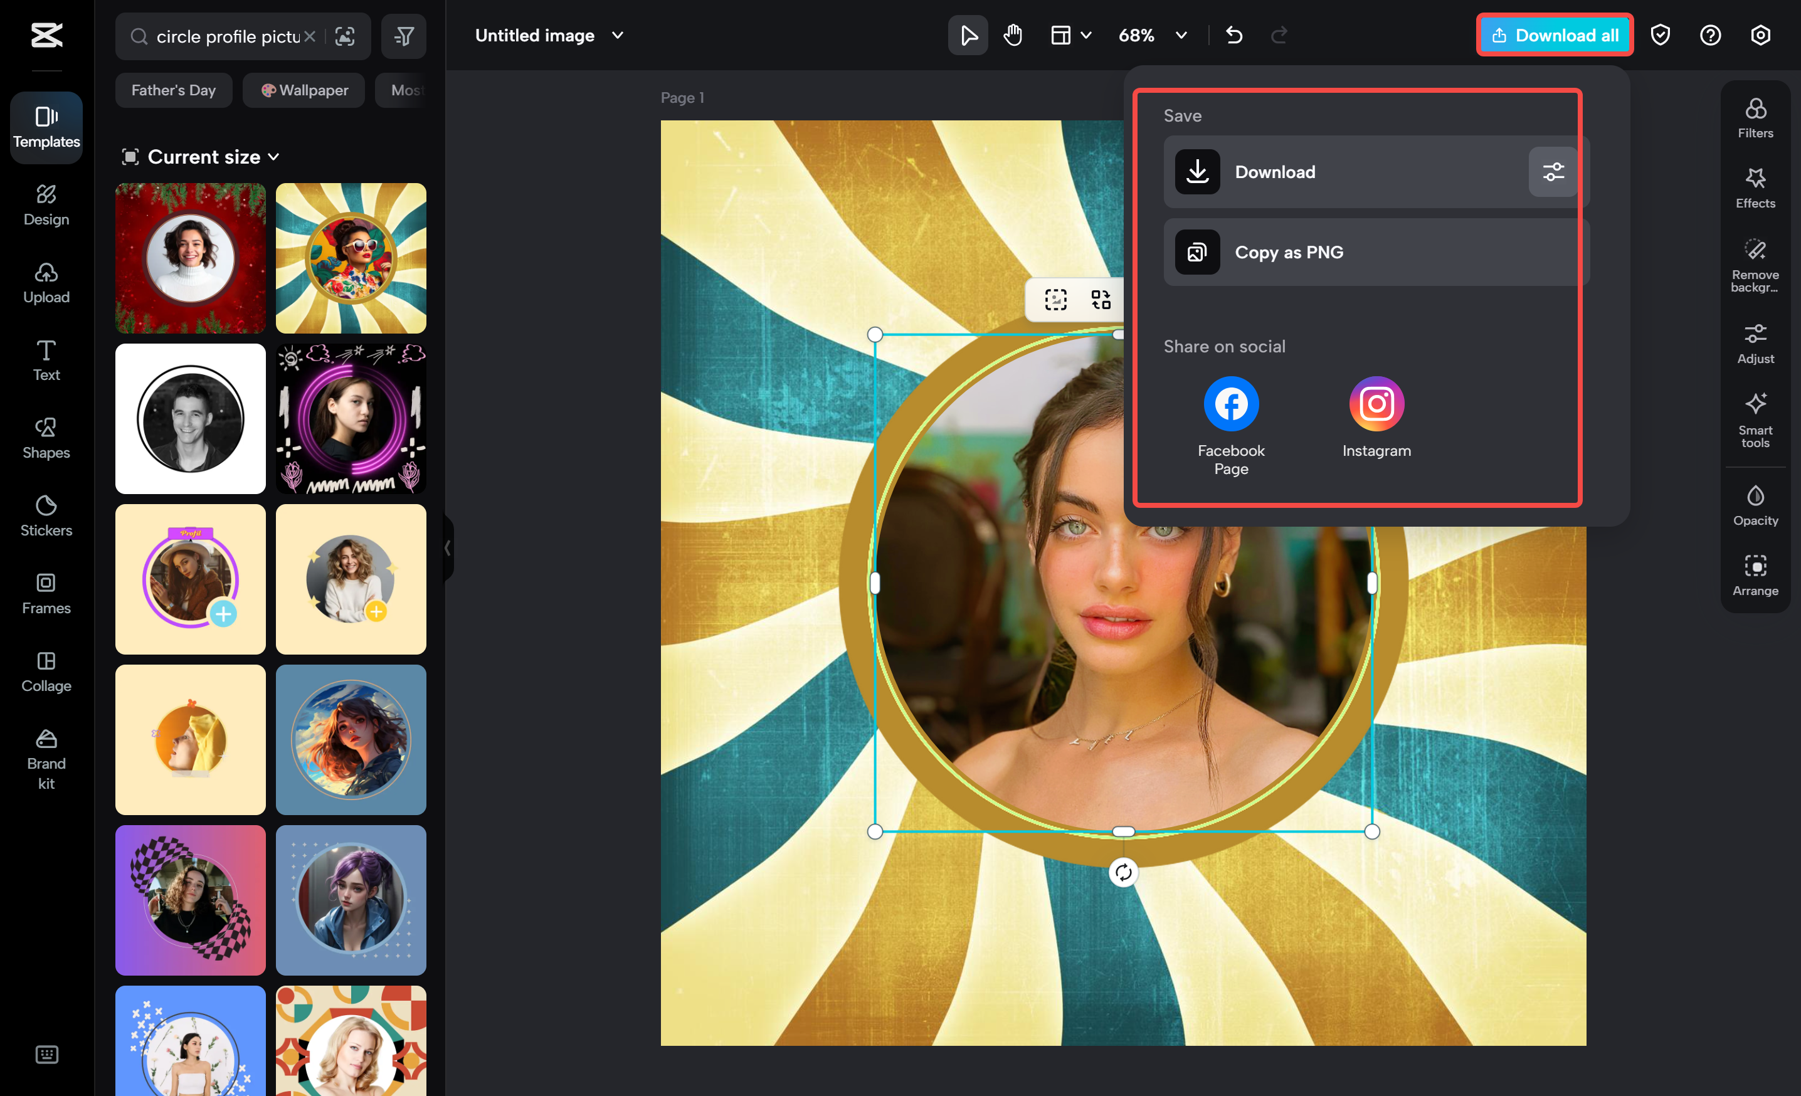Click Copy as PNG
Image resolution: width=1801 pixels, height=1096 pixels.
point(1289,252)
